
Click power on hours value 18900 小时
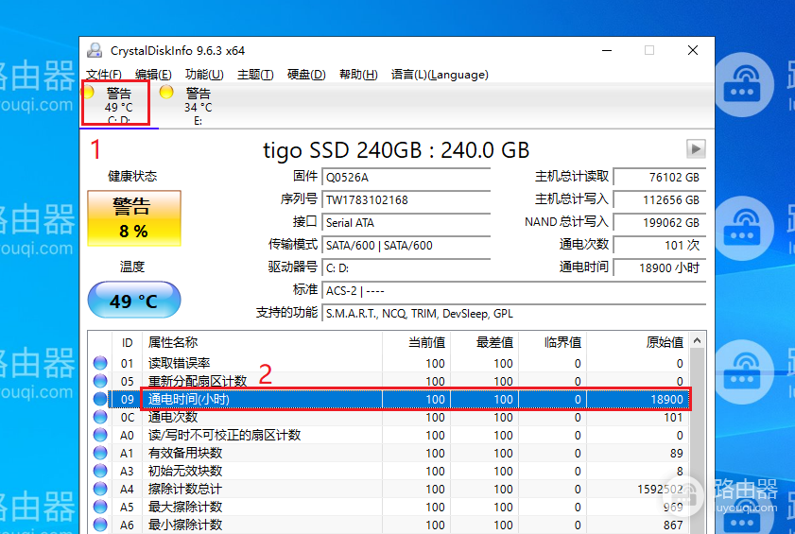(660, 267)
